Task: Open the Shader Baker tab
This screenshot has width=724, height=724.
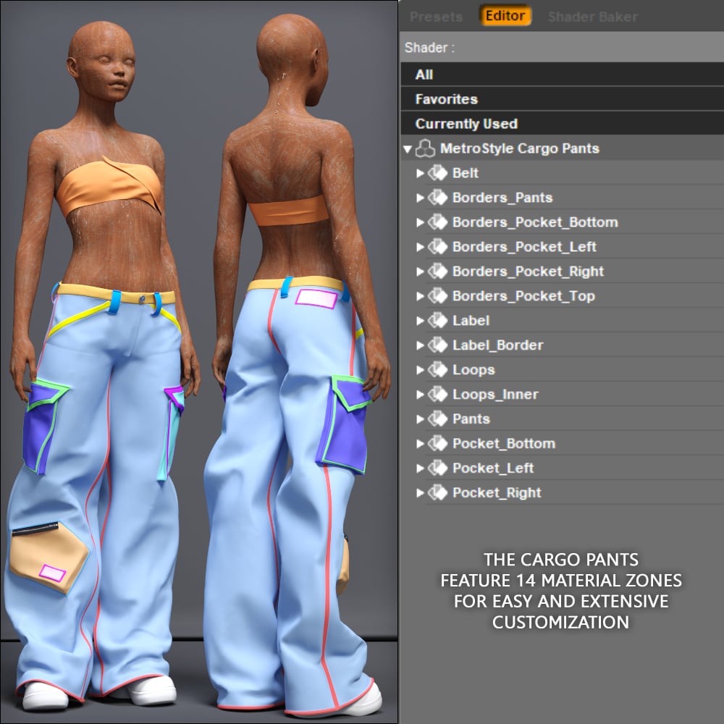Action: pos(592,17)
